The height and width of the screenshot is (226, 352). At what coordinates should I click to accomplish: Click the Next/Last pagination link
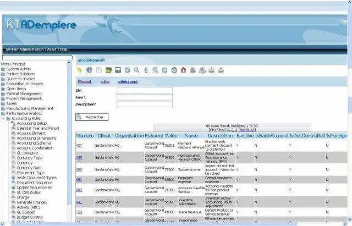[247, 130]
